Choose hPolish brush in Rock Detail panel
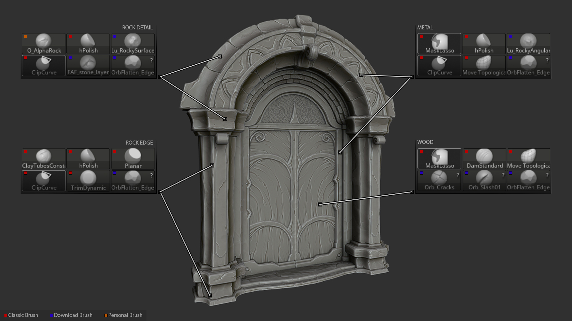The image size is (572, 321). (x=88, y=44)
